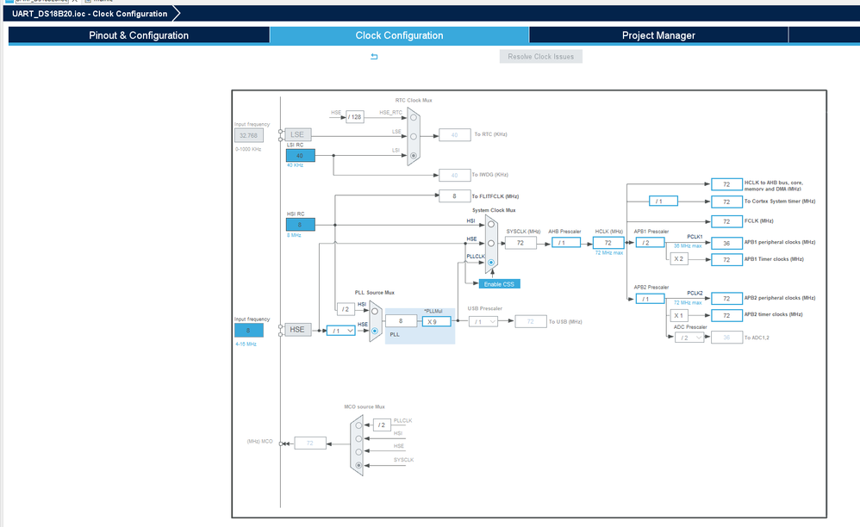Image resolution: width=860 pixels, height=527 pixels.
Task: Click the LSE input frequency 32.768 field
Action: 249,135
